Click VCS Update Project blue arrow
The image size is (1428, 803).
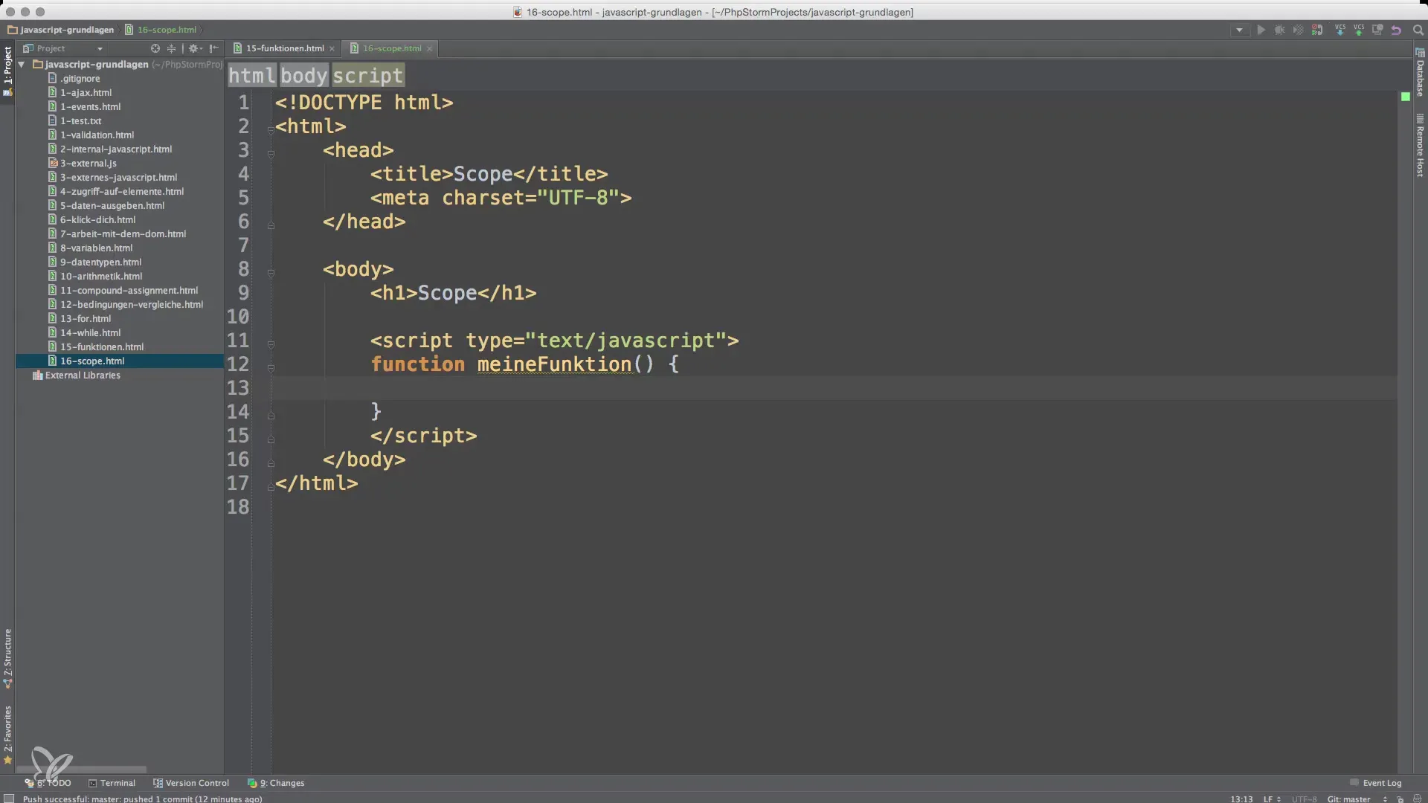pyautogui.click(x=1340, y=30)
